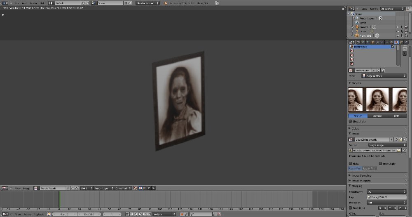Select the Texture properties tab icon
The image size is (412, 217).
tap(396, 42)
